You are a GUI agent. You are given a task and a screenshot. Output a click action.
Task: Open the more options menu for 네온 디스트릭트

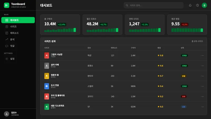pyautogui.click(x=202, y=107)
